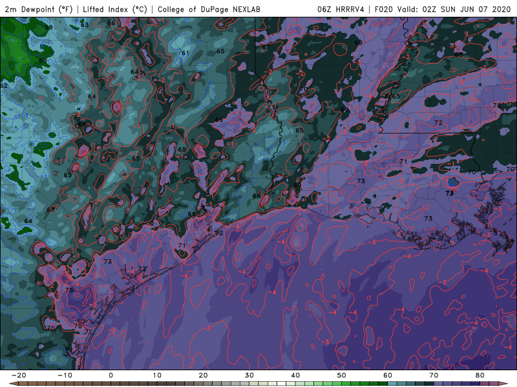
Task: Click the '68' dewpoint value on map
Action: (x=458, y=55)
